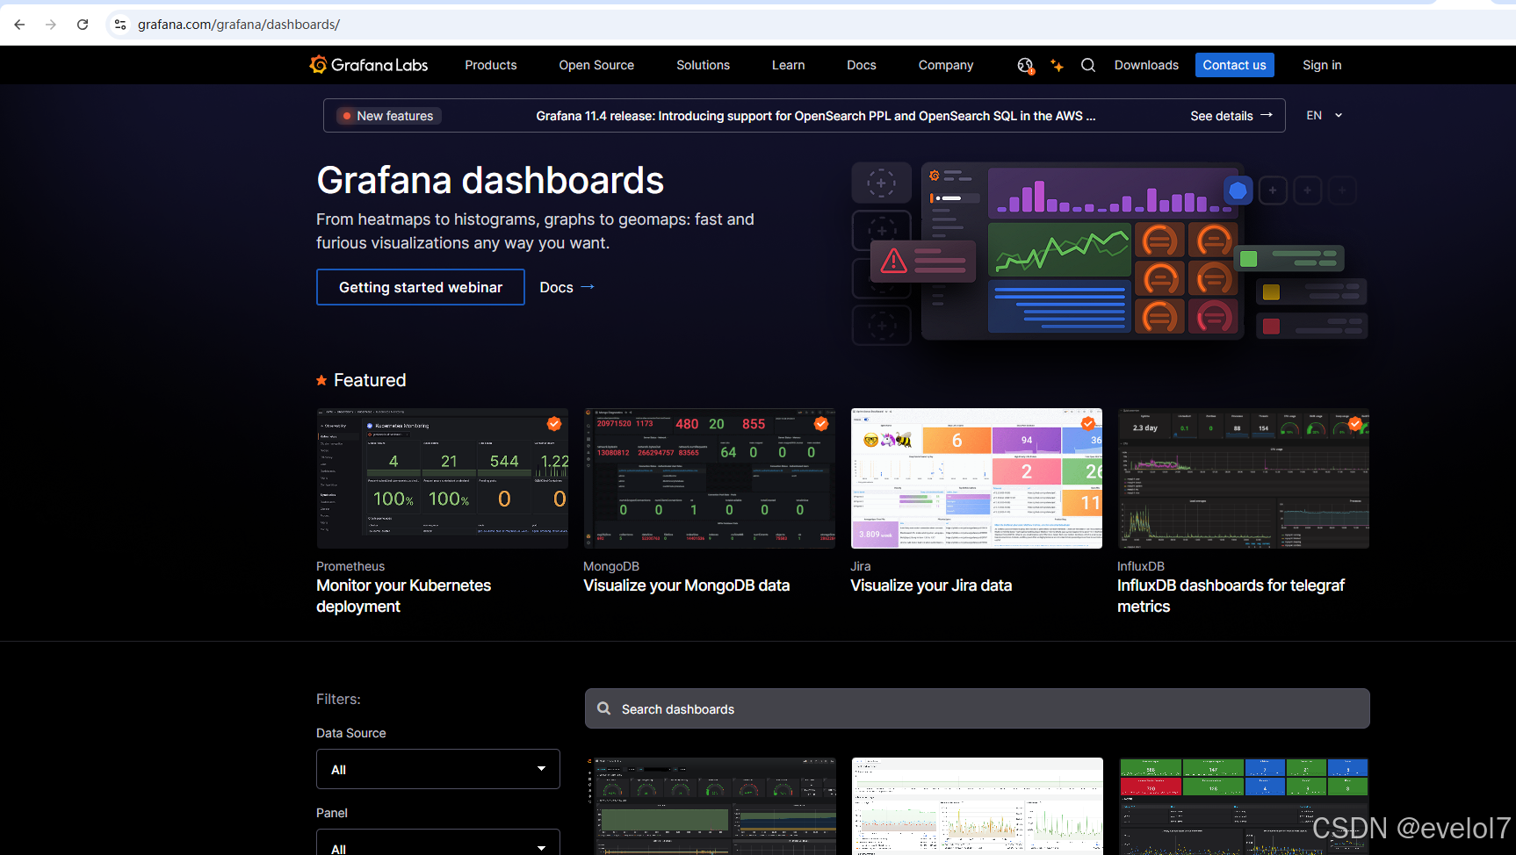Click verified badge on MongoDB thumbnail
Image resolution: width=1516 pixels, height=855 pixels.
point(821,424)
